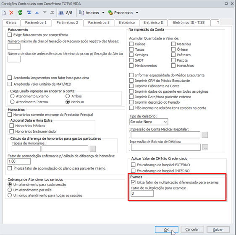This screenshot has height=235, width=236.
Task: Open the Eletrônico tab
Action: click(127, 23)
